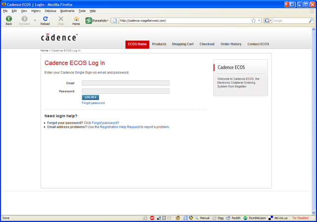317x222 pixels.
Task: Open the Tools menu
Action: (x=82, y=11)
